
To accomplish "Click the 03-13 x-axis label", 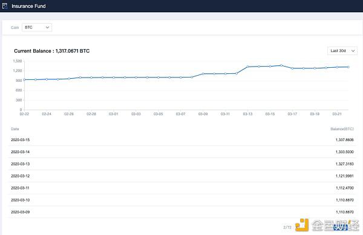I will [247, 114].
